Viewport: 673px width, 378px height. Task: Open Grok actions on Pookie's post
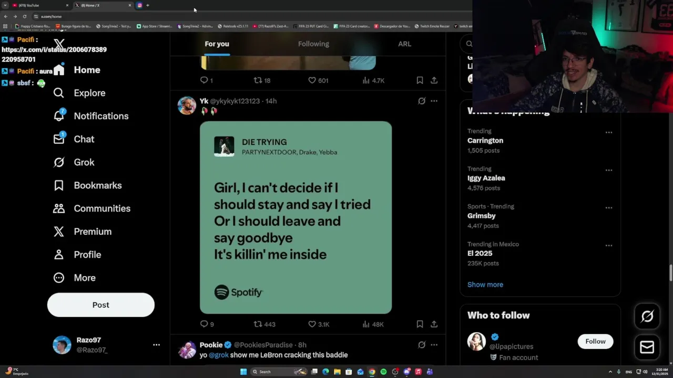(x=422, y=345)
